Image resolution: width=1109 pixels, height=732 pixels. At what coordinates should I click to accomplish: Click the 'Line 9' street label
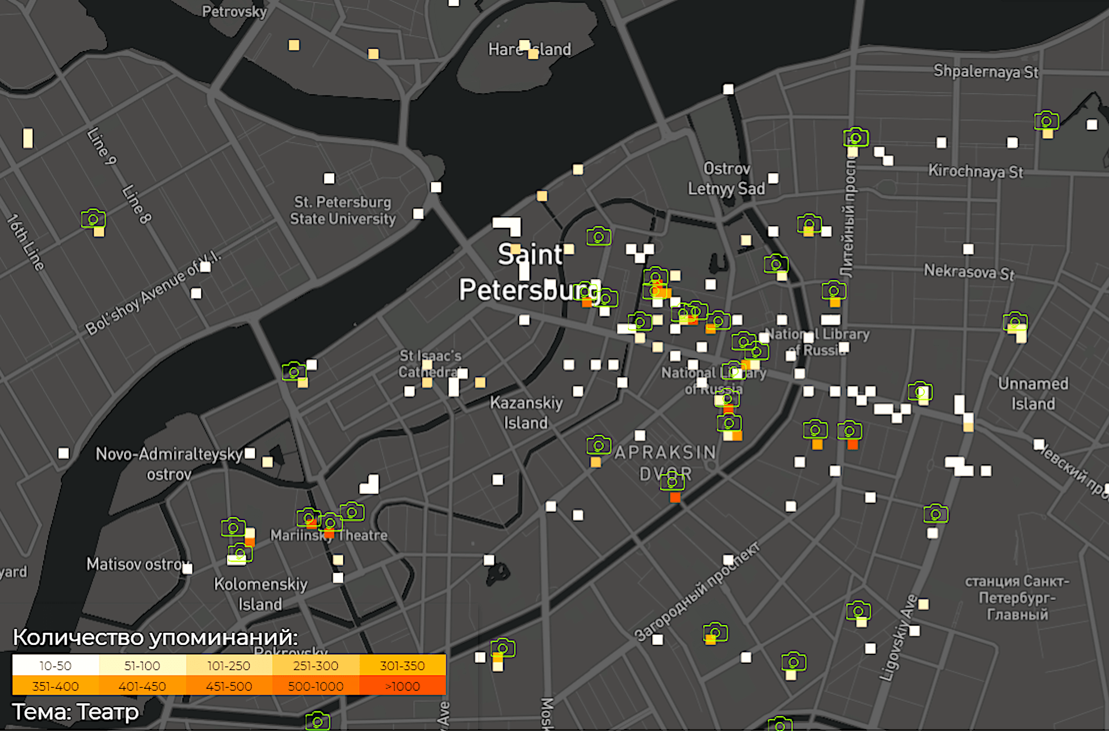click(102, 146)
